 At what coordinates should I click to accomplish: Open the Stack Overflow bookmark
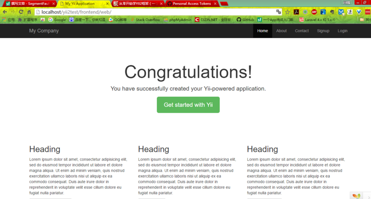(x=145, y=19)
